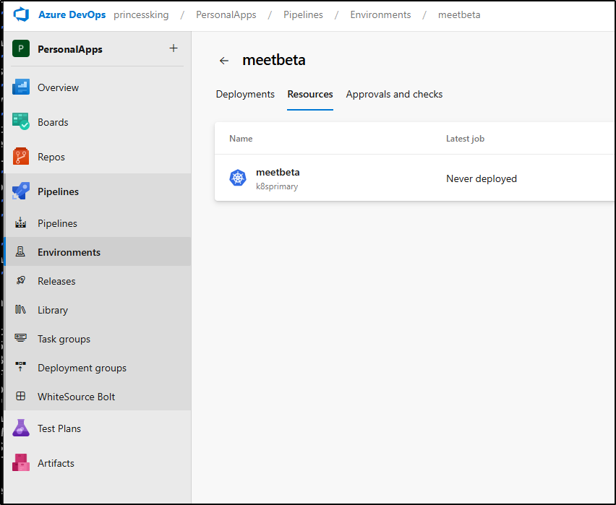Go back using the left arrow
616x505 pixels.
point(224,61)
